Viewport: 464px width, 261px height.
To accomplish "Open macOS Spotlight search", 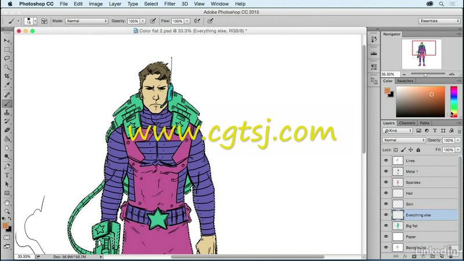I will click(441, 4).
